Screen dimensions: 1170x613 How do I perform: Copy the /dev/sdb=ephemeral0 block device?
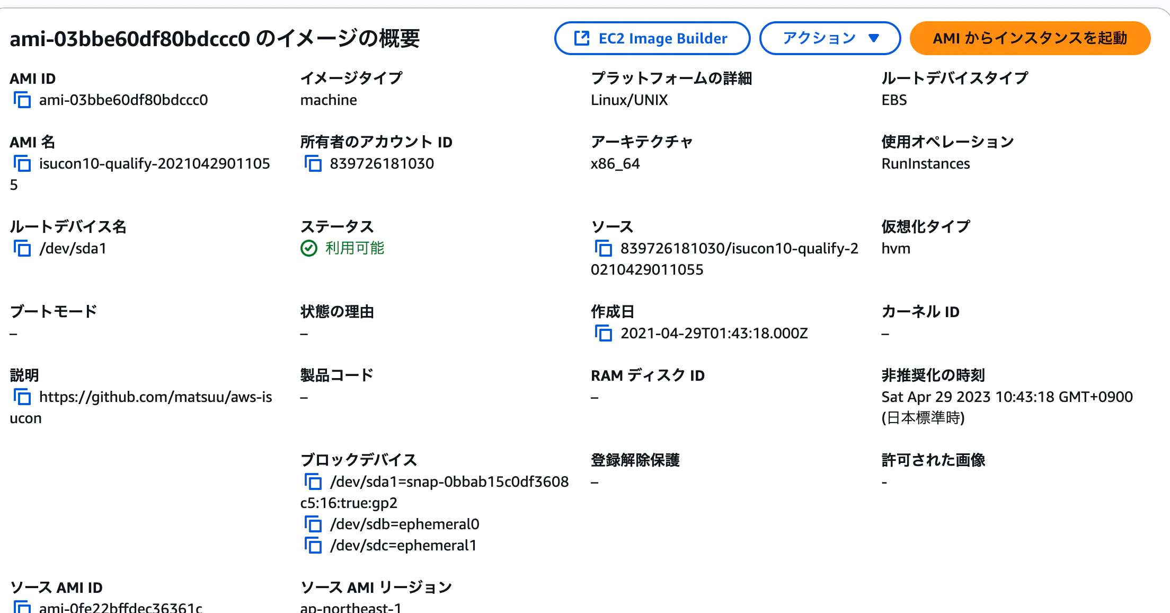click(313, 524)
